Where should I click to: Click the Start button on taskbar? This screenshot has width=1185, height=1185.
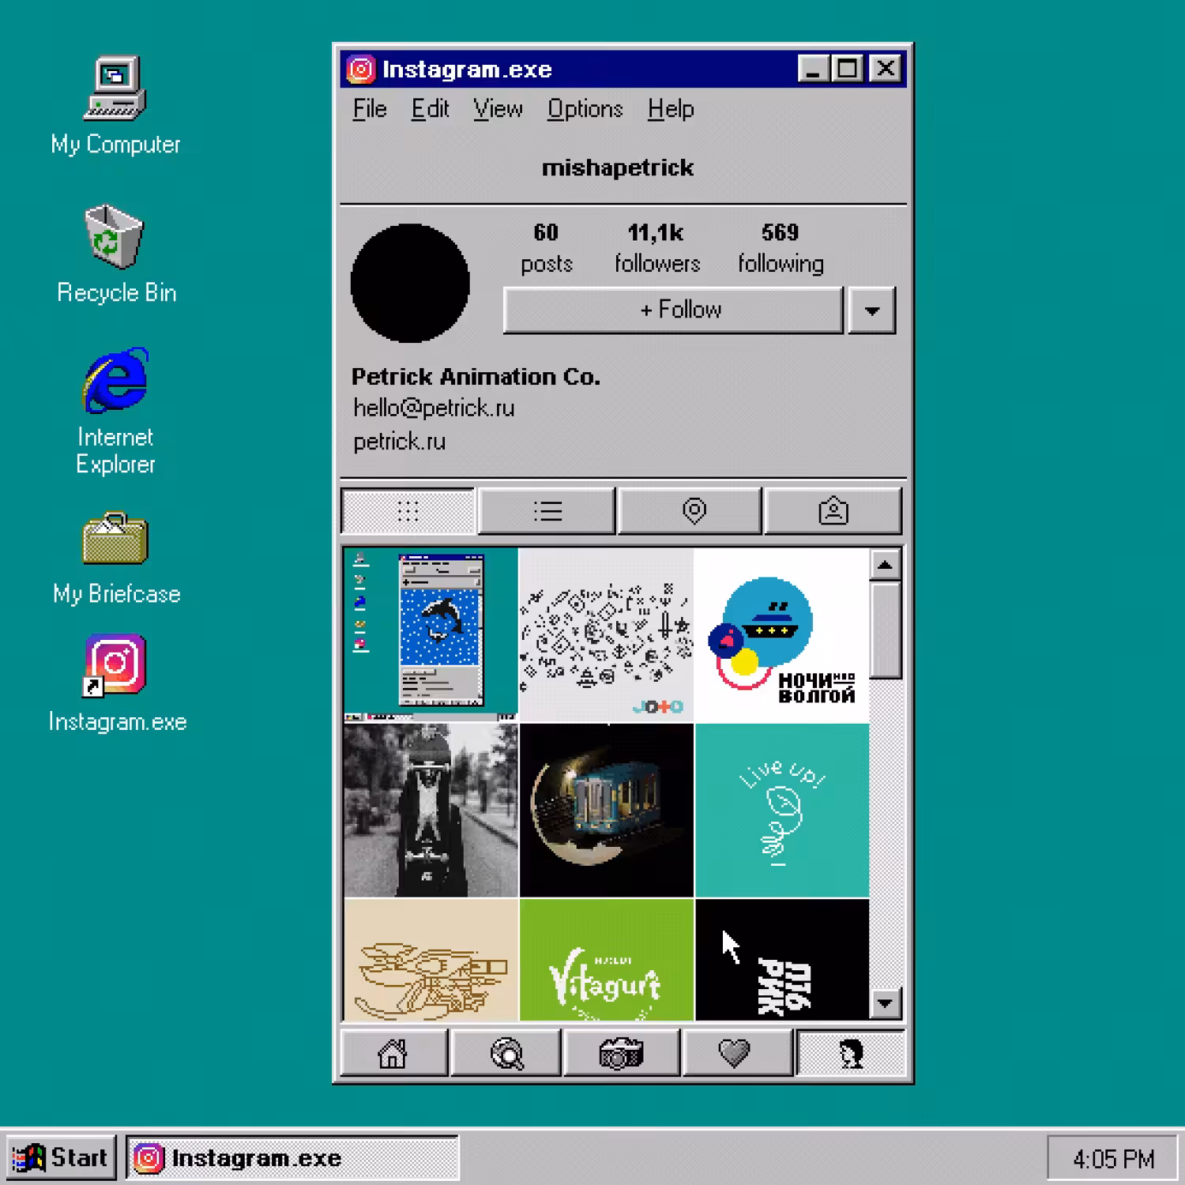[x=61, y=1157]
